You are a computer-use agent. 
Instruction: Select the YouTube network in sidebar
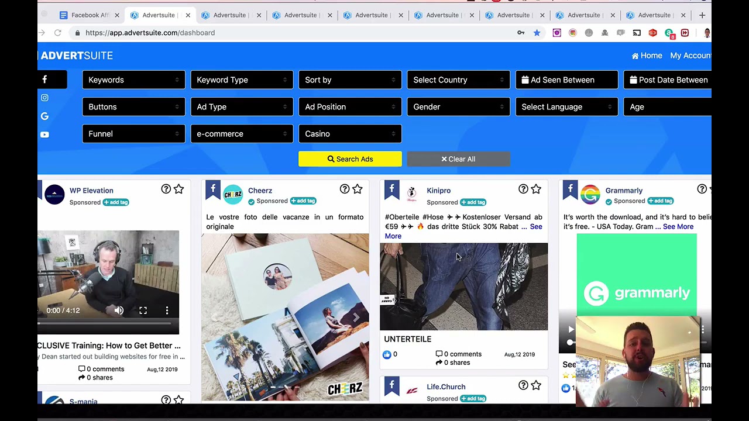[44, 134]
